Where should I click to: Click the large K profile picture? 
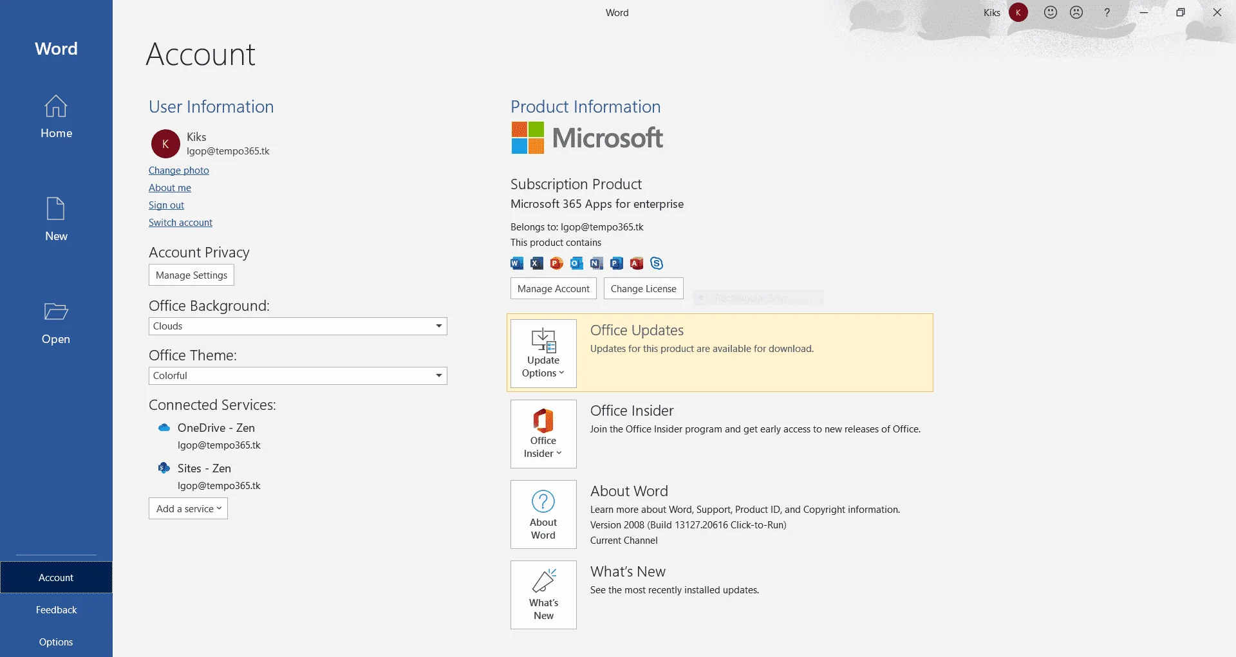pyautogui.click(x=165, y=143)
